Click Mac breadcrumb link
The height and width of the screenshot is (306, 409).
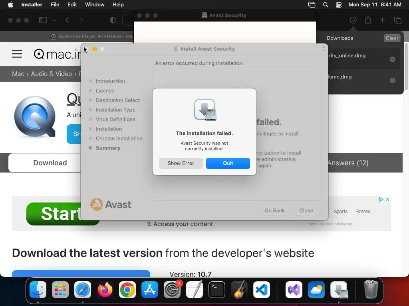(18, 74)
